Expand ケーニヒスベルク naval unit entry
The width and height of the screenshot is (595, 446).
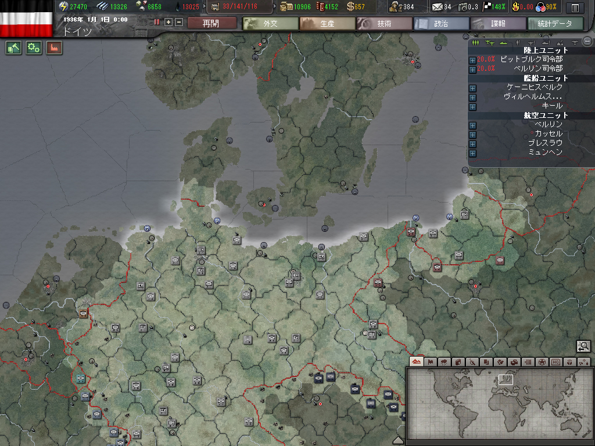[472, 88]
